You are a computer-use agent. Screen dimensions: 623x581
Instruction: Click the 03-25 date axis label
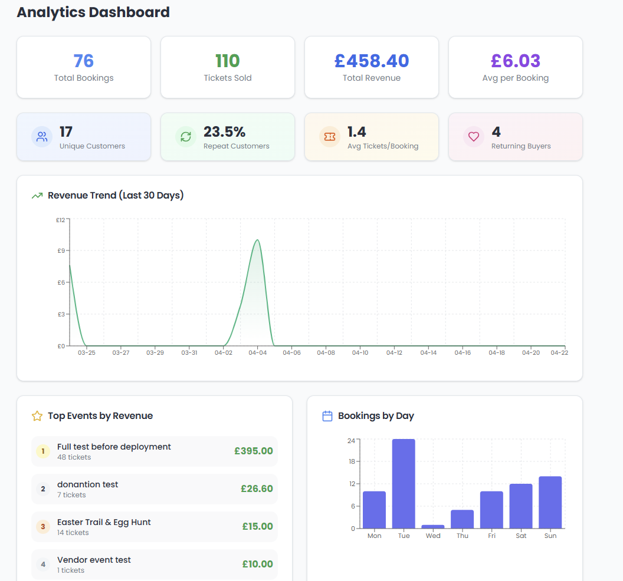point(87,353)
